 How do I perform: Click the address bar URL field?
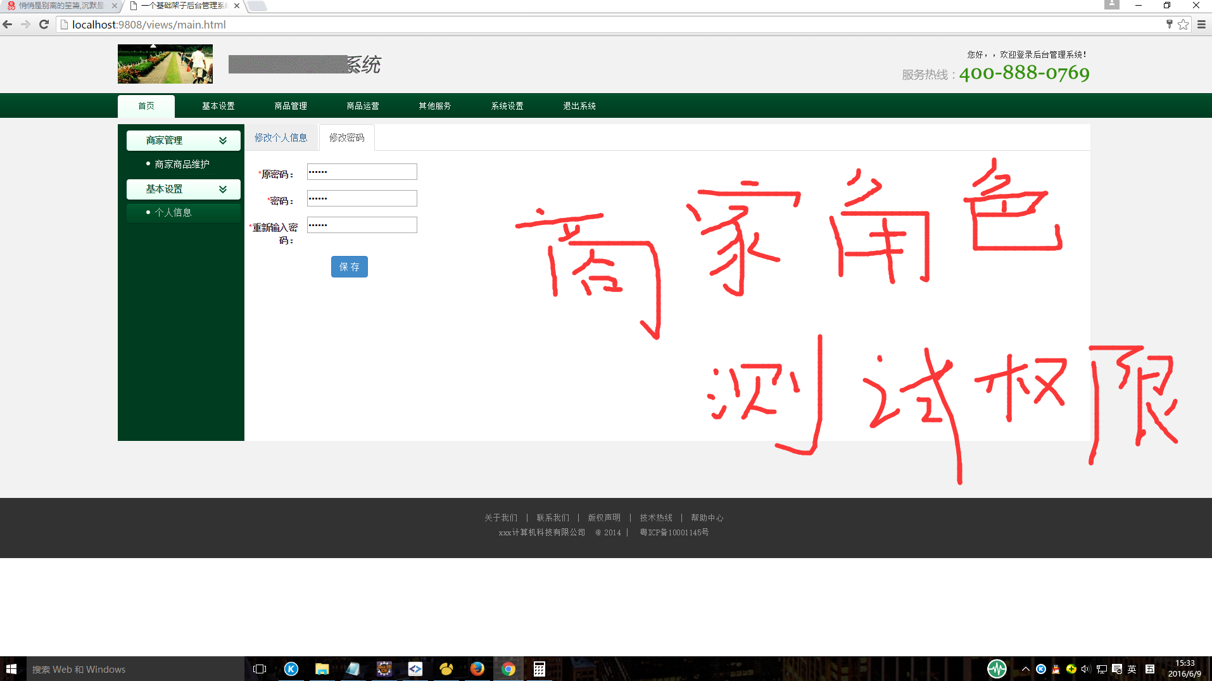(608, 25)
